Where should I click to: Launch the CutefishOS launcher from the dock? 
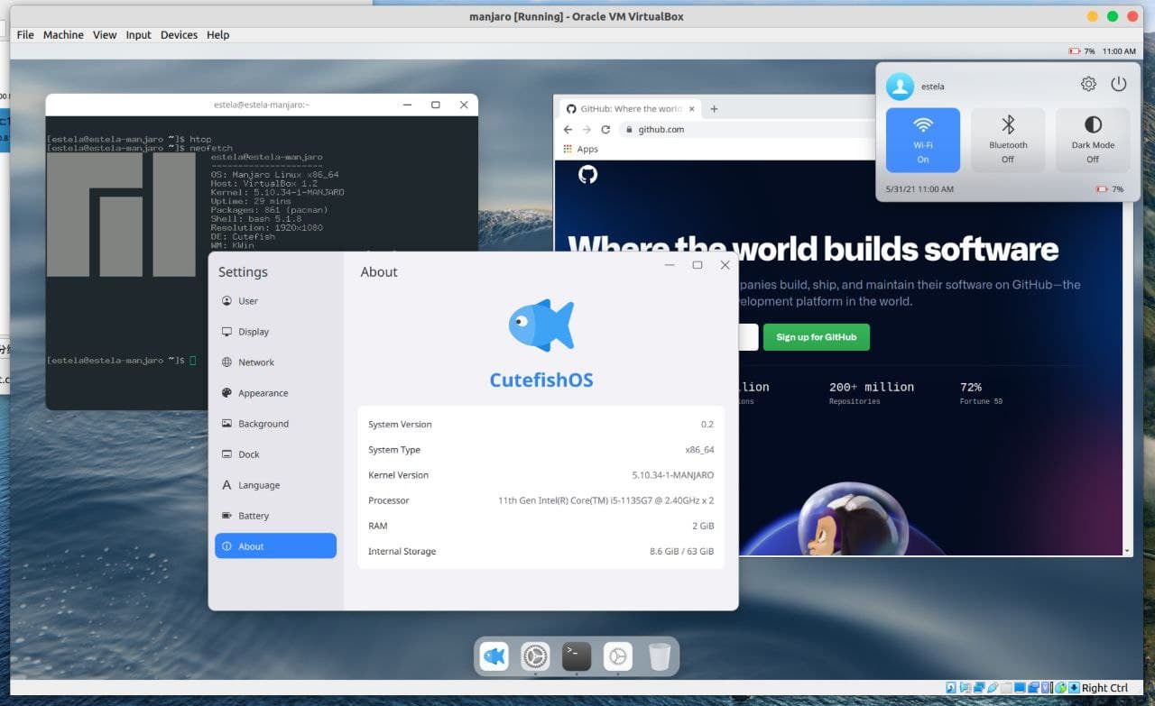[494, 656]
